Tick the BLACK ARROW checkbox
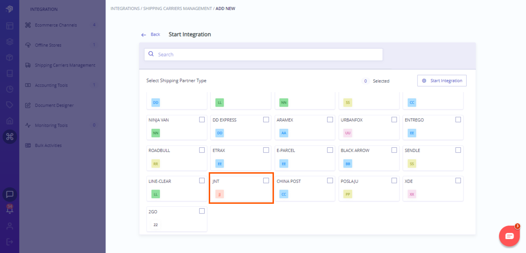This screenshot has height=253, width=526. (394, 150)
